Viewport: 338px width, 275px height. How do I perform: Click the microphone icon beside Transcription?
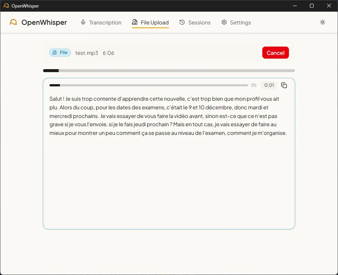pos(83,23)
